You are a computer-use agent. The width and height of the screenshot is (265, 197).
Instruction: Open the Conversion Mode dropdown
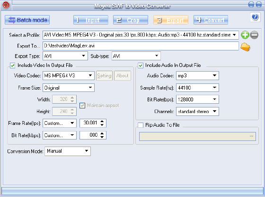(68, 151)
